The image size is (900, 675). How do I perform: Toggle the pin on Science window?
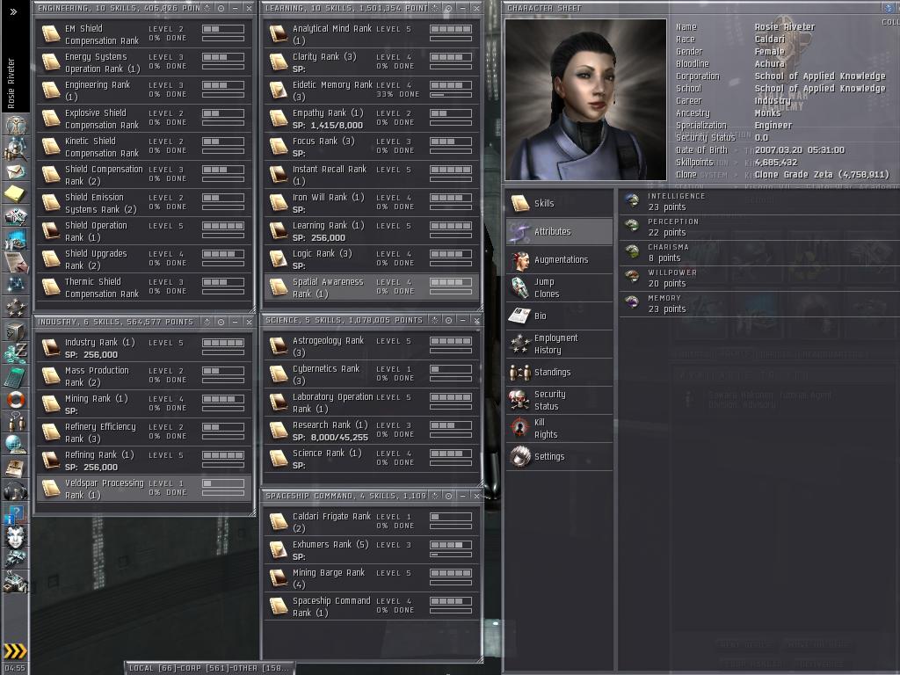point(434,320)
